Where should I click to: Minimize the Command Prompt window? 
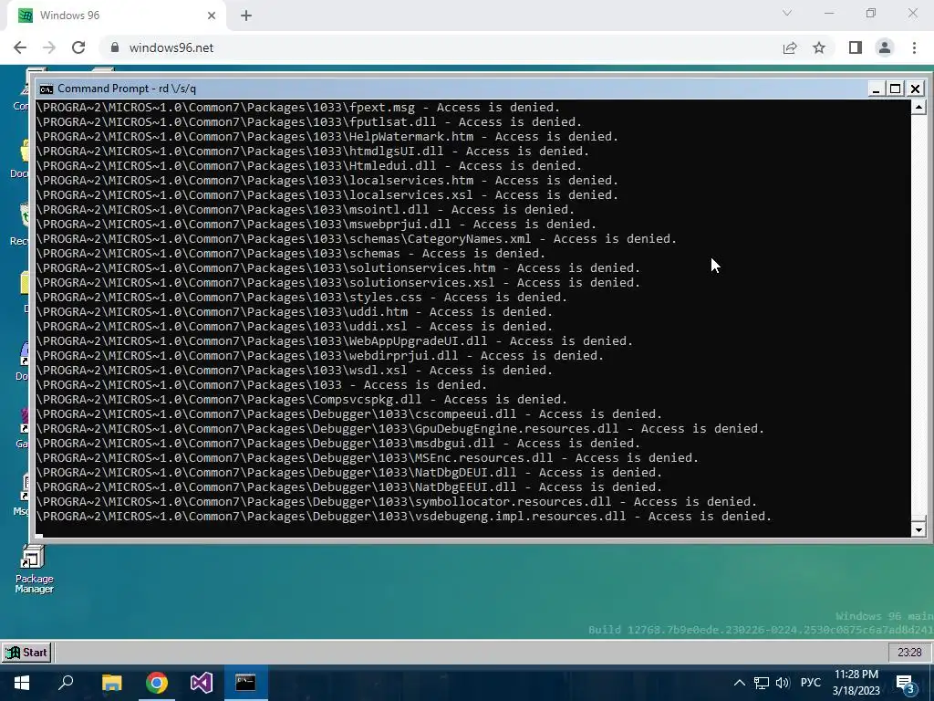[875, 89]
